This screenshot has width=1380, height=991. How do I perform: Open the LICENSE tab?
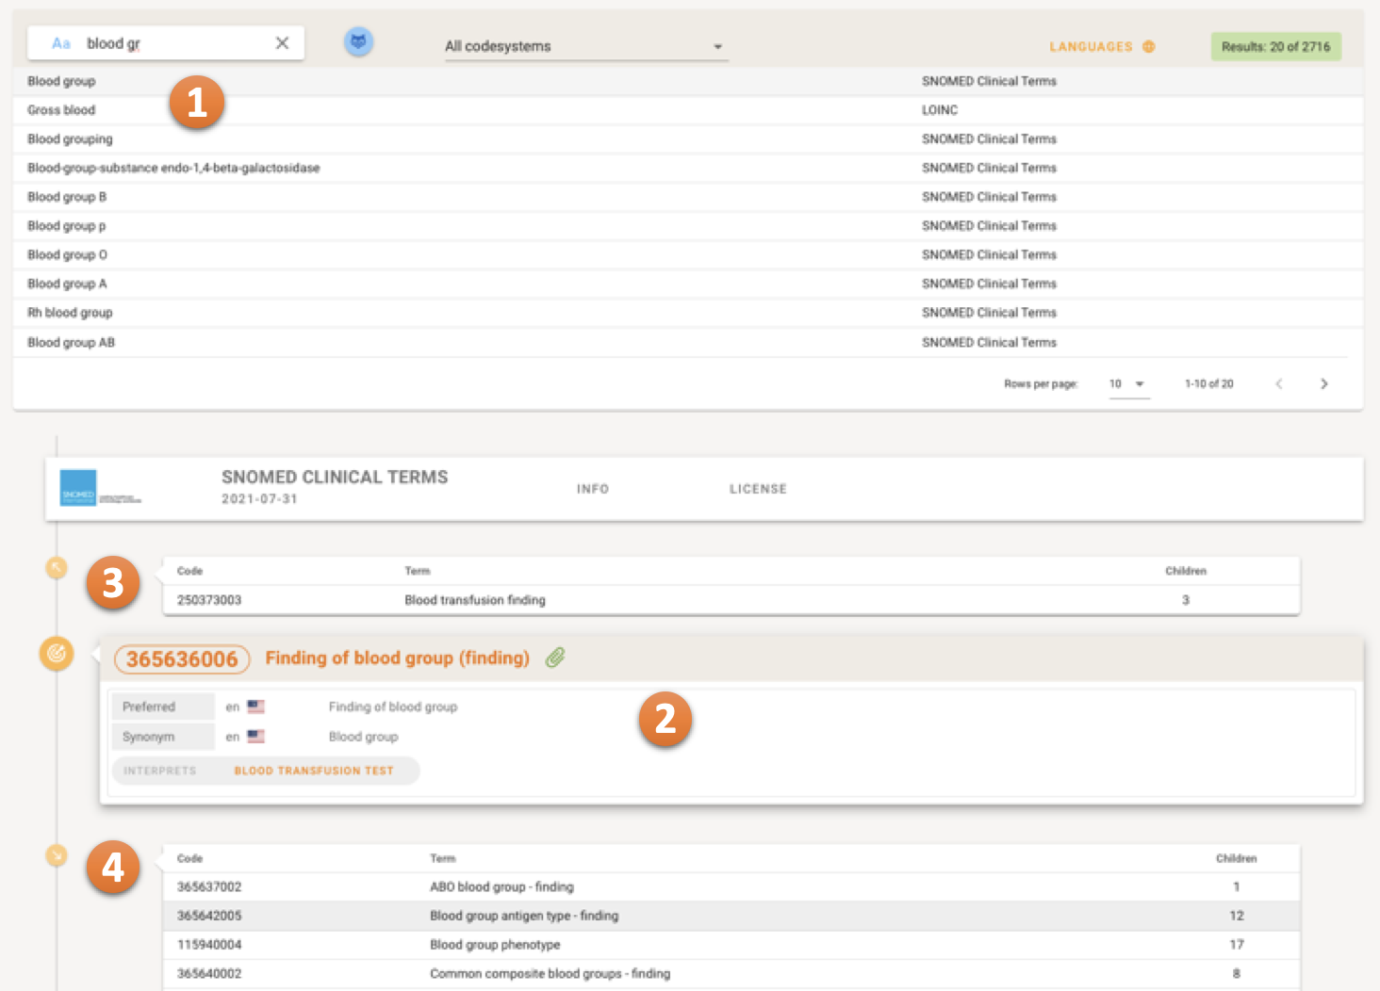(758, 489)
